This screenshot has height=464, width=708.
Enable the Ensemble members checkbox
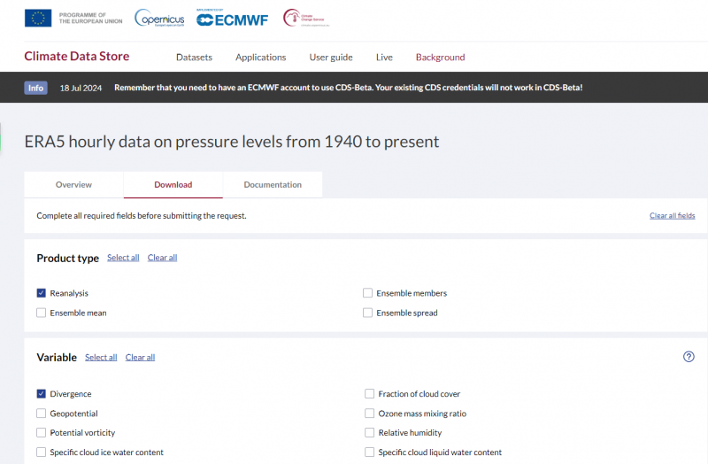click(x=368, y=293)
